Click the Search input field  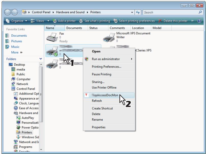(x=171, y=12)
